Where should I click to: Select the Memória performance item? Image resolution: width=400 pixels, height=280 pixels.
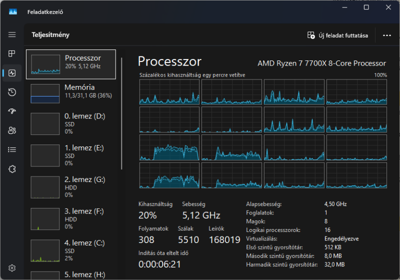pos(71,93)
